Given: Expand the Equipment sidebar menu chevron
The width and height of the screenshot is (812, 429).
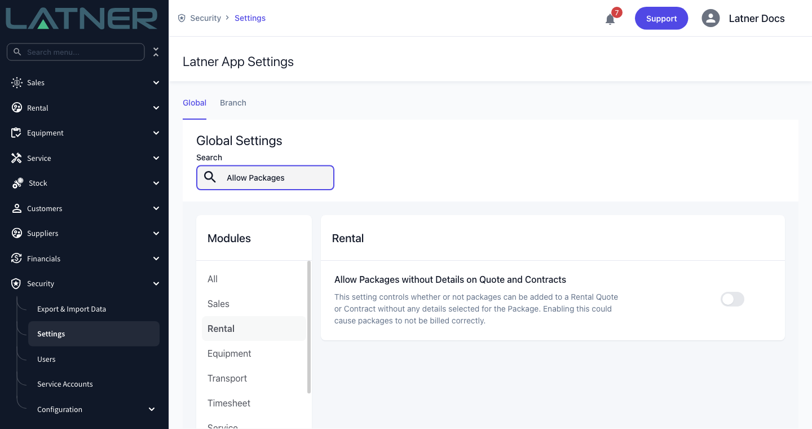Looking at the screenshot, I should pyautogui.click(x=156, y=133).
